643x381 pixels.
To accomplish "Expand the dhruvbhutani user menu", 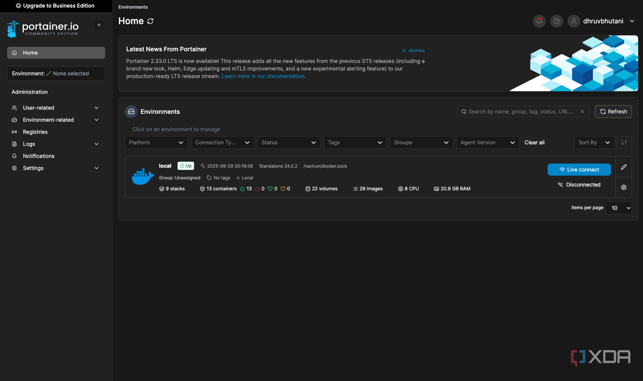I will click(632, 21).
